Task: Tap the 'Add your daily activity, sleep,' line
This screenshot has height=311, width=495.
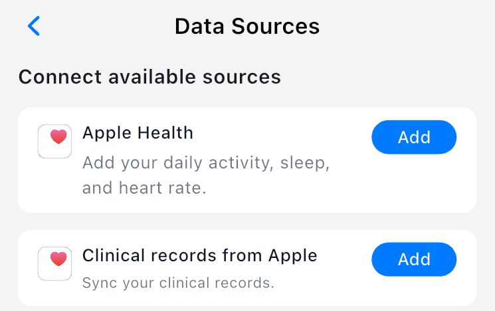Action: (206, 162)
